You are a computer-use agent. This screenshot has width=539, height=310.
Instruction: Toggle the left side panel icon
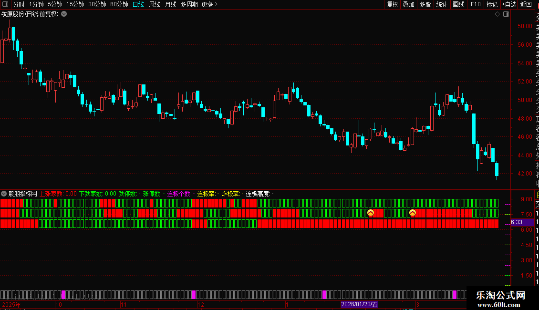[x=5, y=4]
